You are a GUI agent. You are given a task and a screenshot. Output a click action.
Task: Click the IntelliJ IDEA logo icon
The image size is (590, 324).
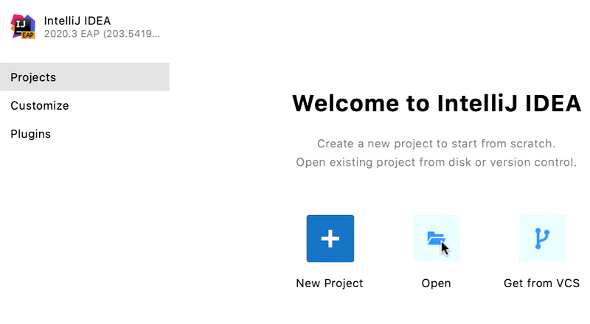pos(23,26)
